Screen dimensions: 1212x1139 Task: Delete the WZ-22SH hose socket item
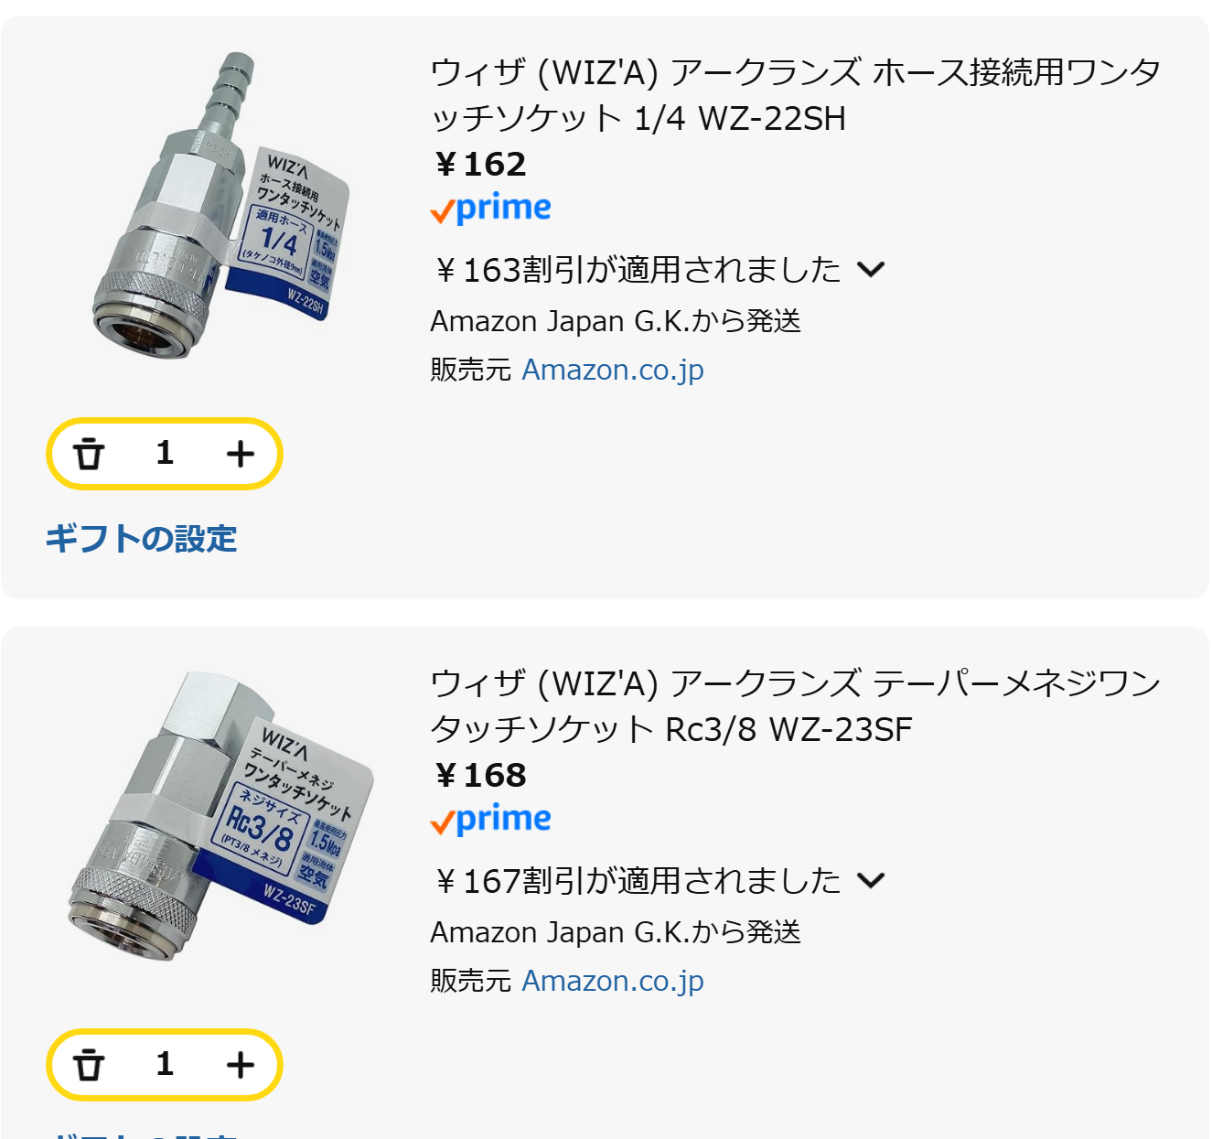click(89, 454)
